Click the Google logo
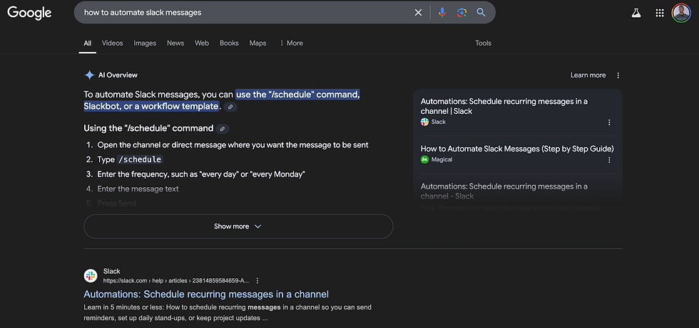This screenshot has width=699, height=328. coord(29,12)
